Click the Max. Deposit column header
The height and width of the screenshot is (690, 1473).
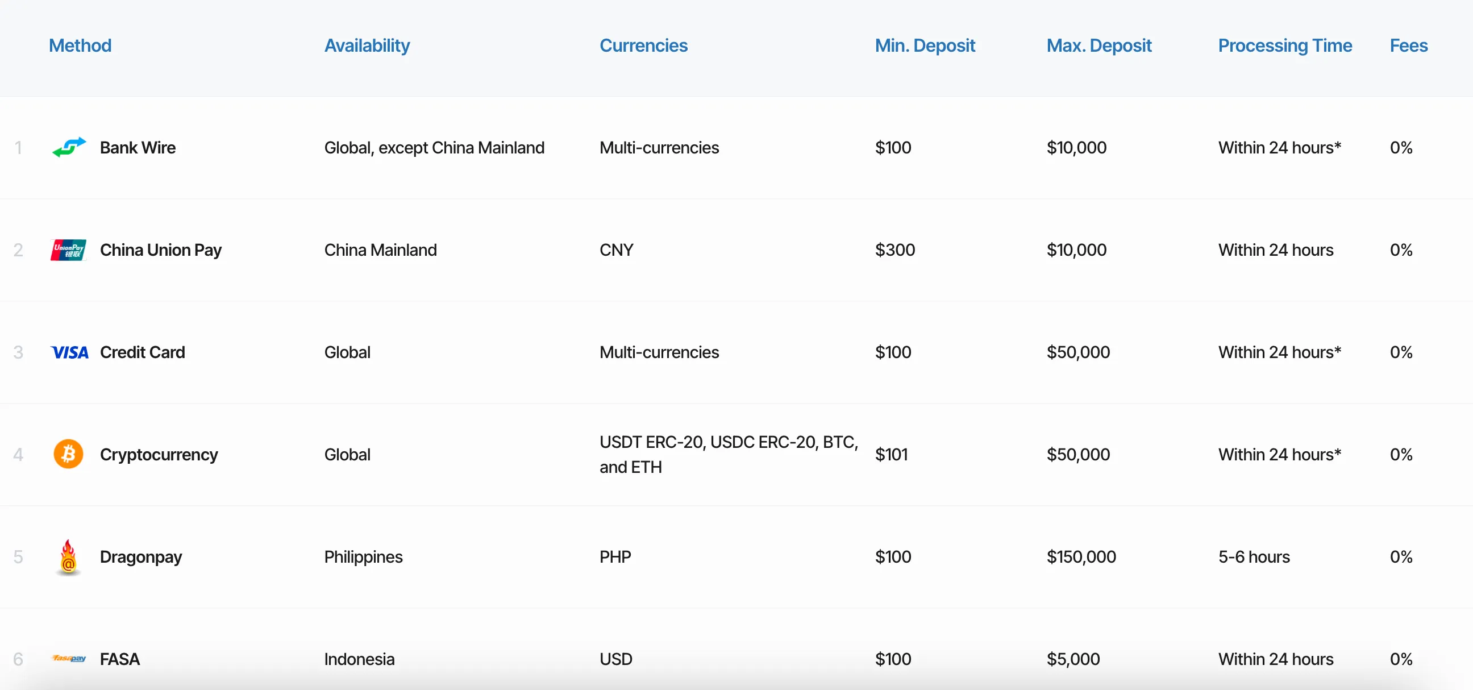tap(1098, 45)
